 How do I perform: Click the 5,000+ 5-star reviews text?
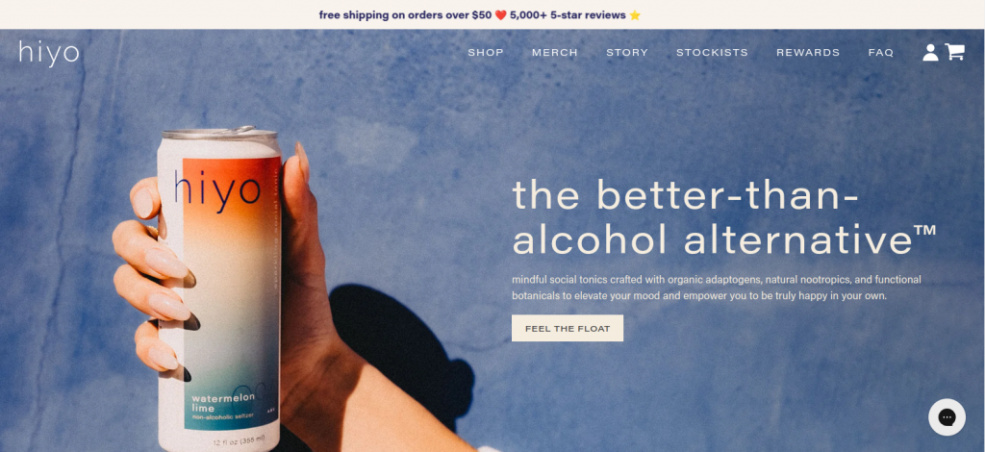pos(568,15)
